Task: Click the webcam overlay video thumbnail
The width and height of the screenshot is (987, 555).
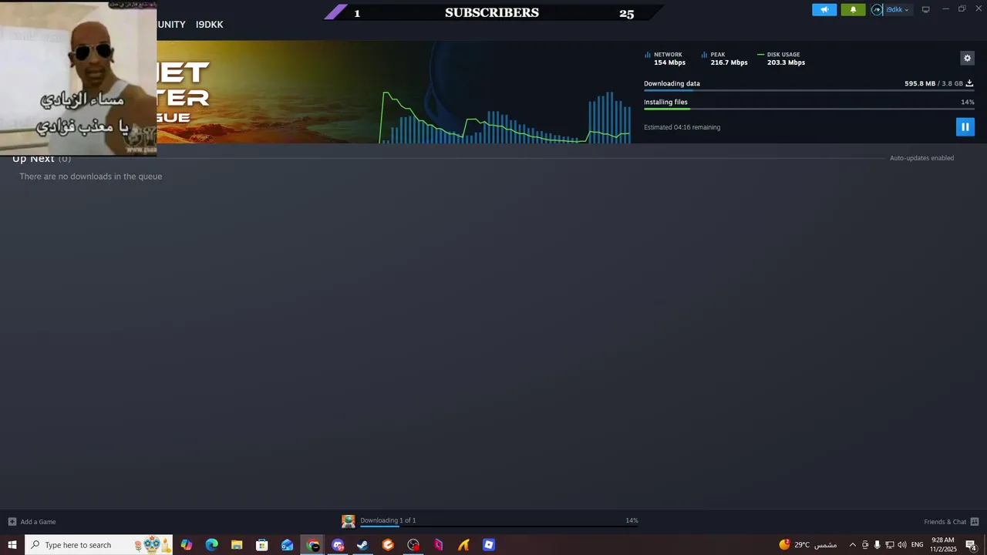Action: [x=78, y=78]
